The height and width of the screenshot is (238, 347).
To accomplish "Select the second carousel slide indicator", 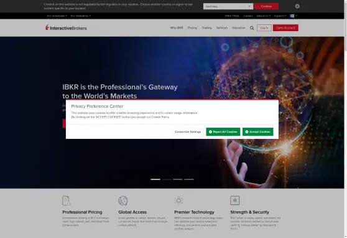I will [167, 179].
